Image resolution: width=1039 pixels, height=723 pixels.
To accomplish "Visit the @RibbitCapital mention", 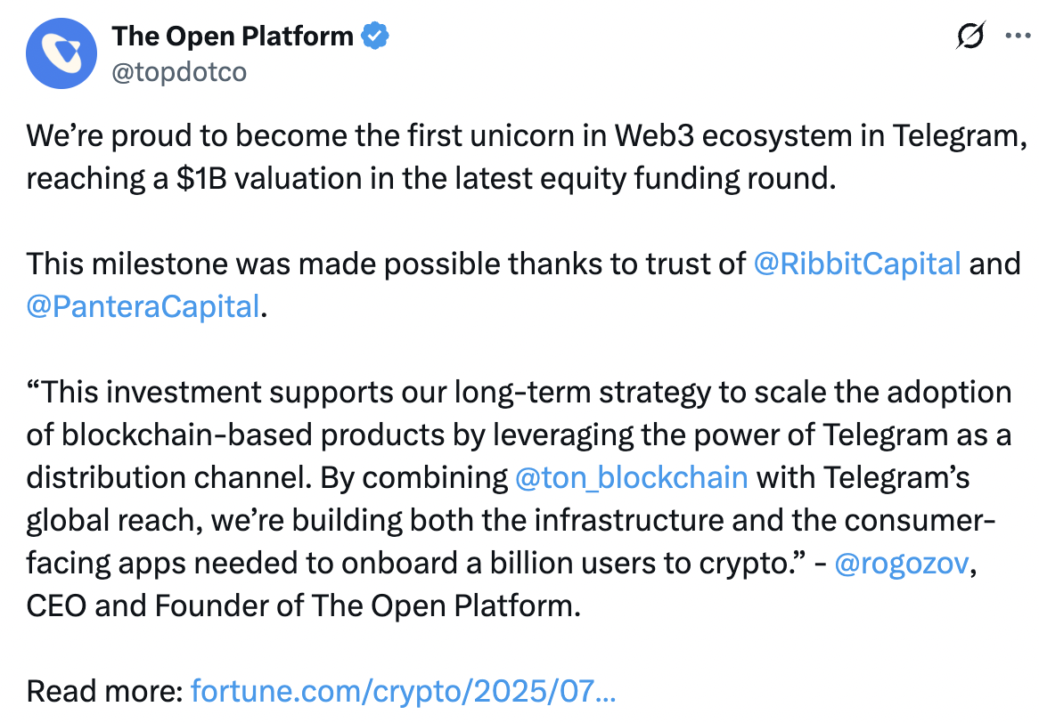I will (x=857, y=264).
